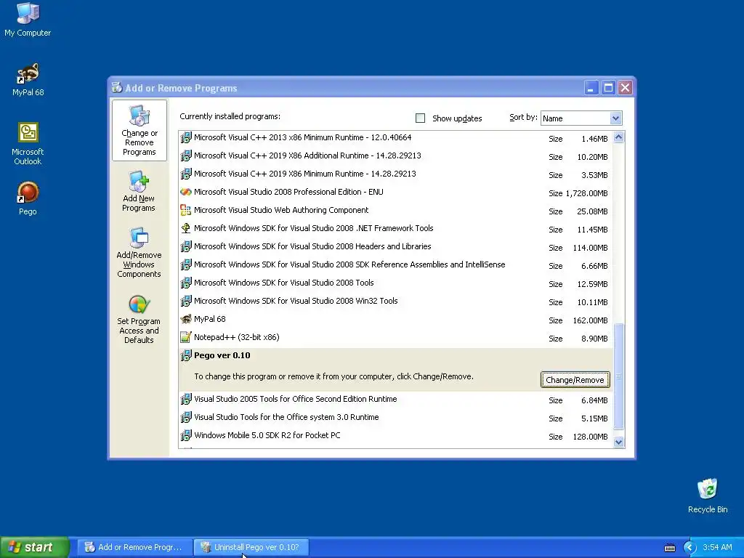Click the program list scrollbar thumb

(x=619, y=376)
